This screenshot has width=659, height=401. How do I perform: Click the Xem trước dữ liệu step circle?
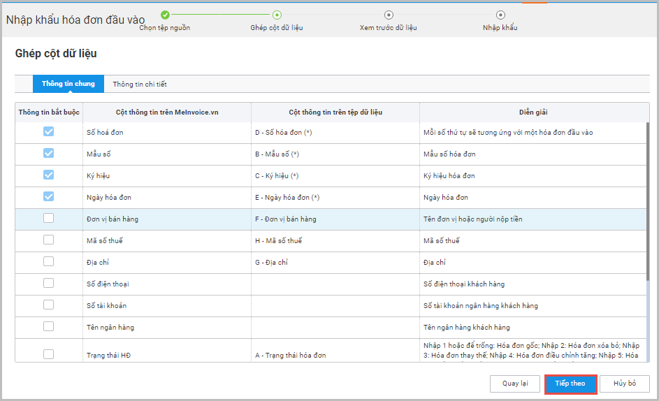click(389, 15)
